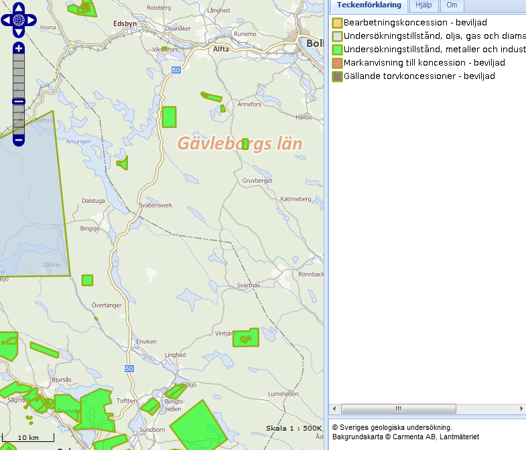The image size is (526, 450).
Task: Click the legend scrollbar left arrow
Action: coord(335,408)
